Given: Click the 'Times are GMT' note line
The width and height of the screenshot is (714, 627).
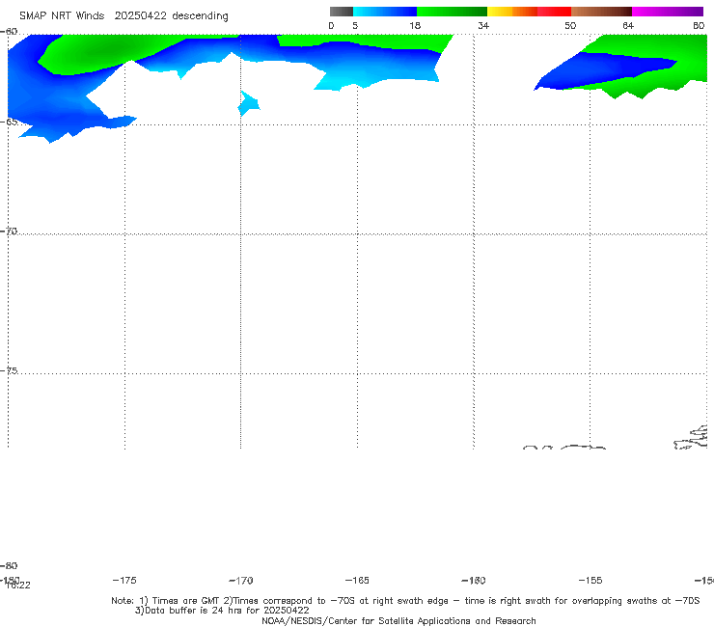Looking at the screenshot, I should (405, 601).
